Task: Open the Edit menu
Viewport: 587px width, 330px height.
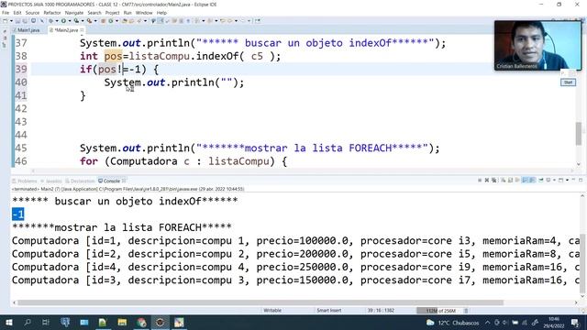Action: [x=17, y=13]
